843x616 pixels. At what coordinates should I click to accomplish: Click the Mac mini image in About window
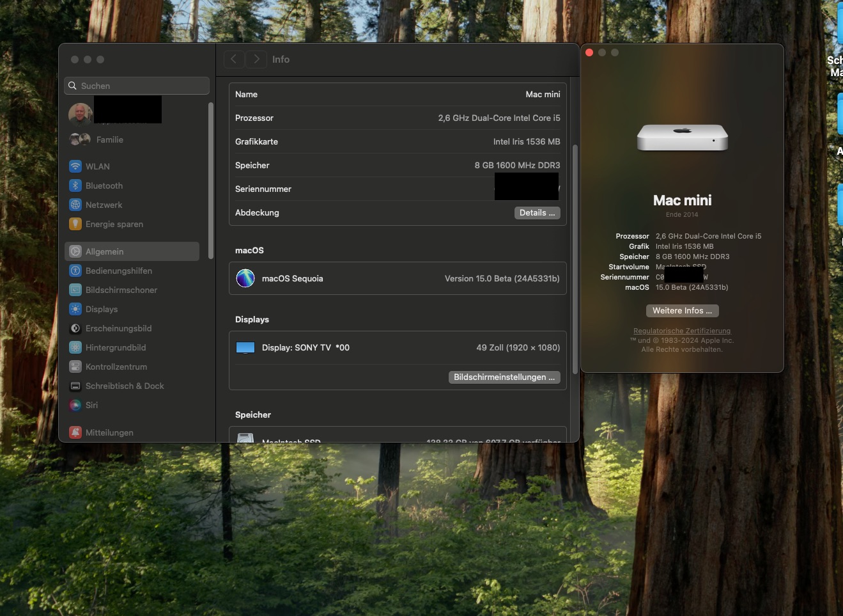682,137
